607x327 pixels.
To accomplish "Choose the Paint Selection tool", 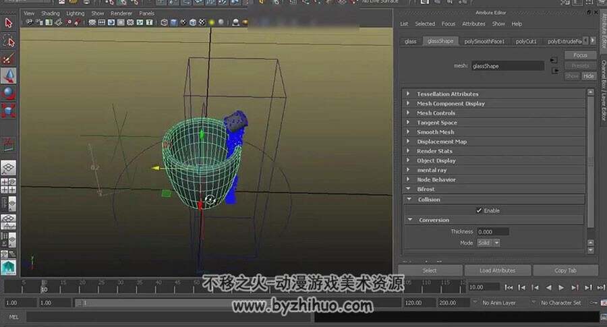I will point(9,59).
